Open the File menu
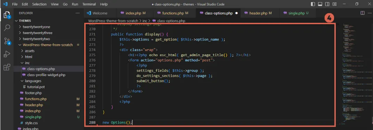 tap(15, 4)
